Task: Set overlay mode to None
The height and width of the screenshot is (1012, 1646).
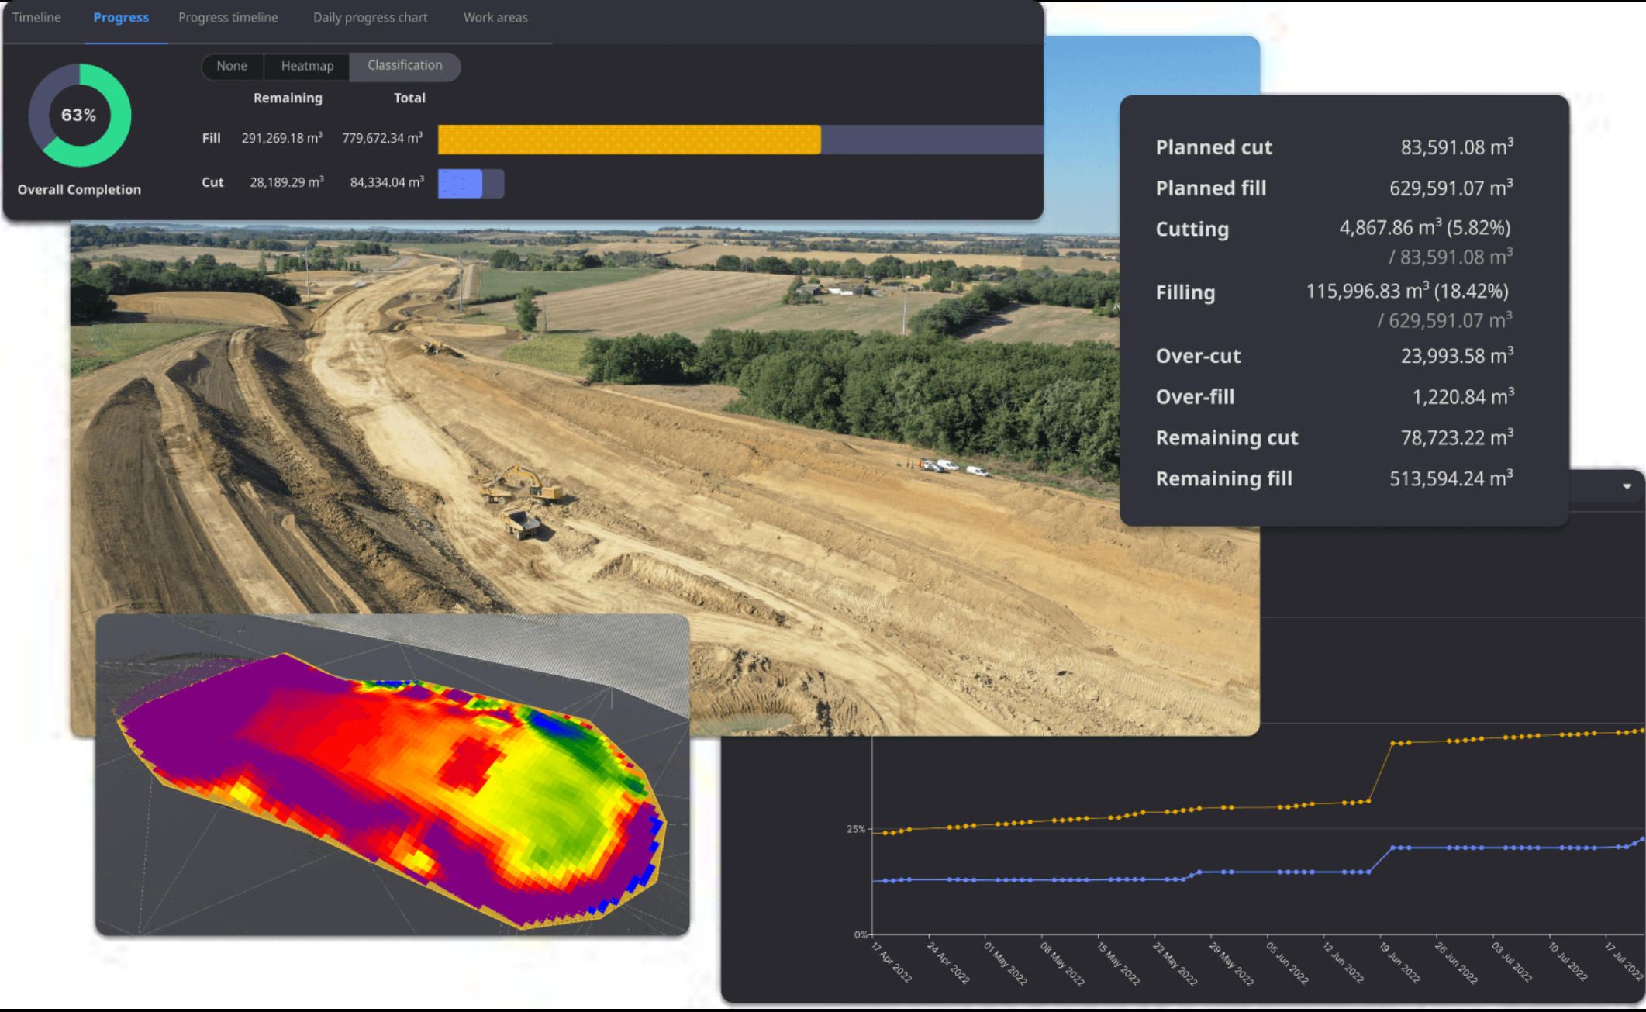Action: pos(232,66)
